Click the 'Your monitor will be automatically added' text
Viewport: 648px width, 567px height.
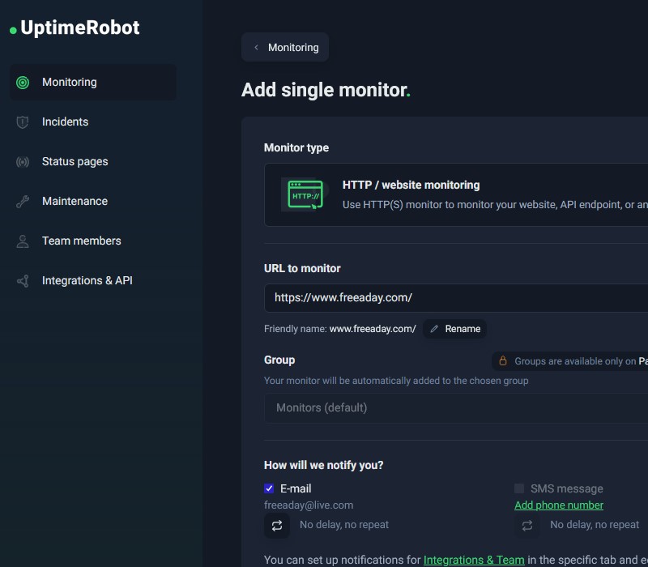[x=396, y=381]
